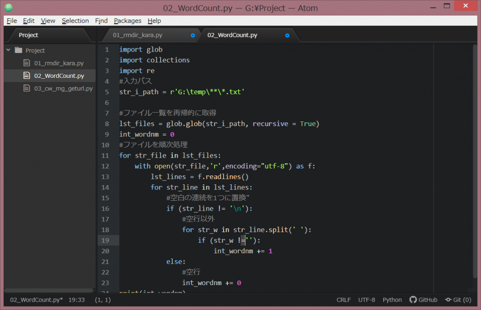This screenshot has width=481, height=310.
Task: Click 'recursive' keyword on line 8
Action: coord(270,124)
